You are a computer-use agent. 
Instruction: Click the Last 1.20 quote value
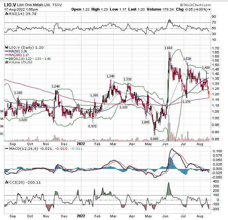tap(136, 10)
